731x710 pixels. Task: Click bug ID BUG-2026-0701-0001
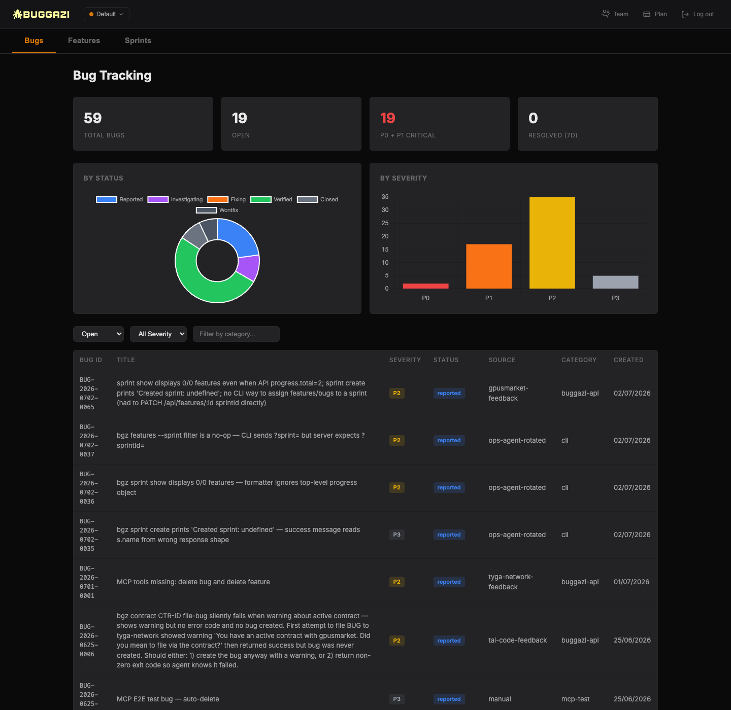pyautogui.click(x=89, y=582)
